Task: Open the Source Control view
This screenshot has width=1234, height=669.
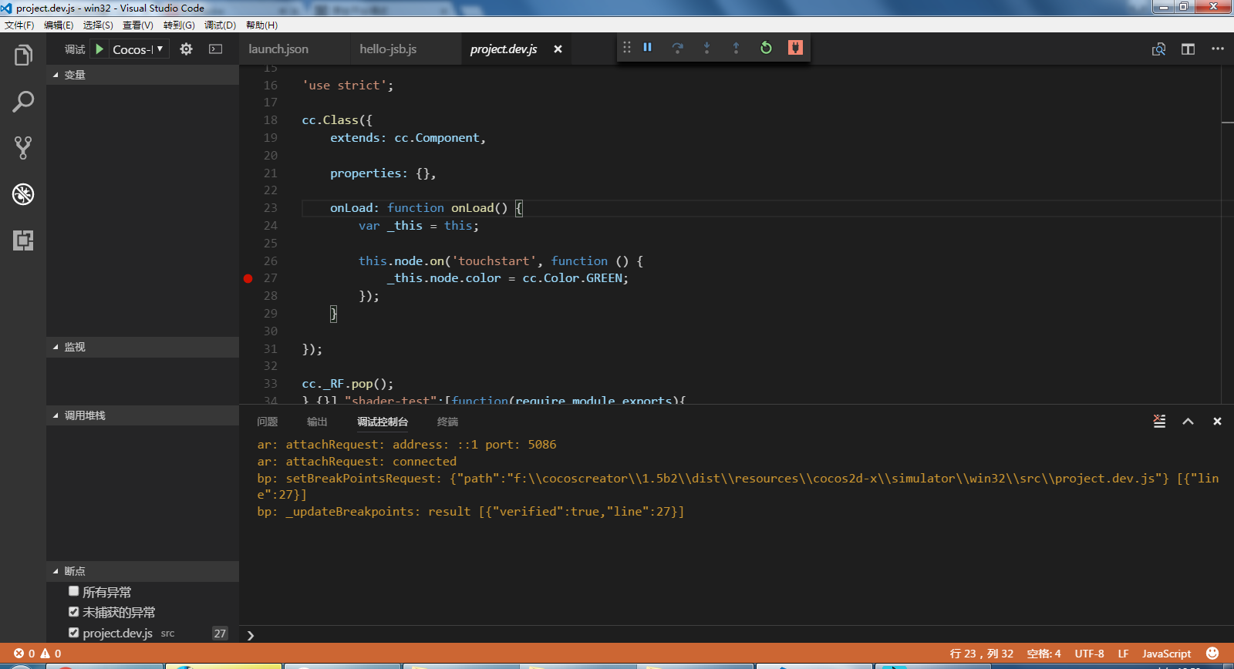Action: coord(23,148)
